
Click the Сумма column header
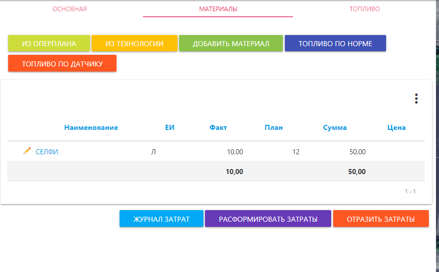point(335,128)
